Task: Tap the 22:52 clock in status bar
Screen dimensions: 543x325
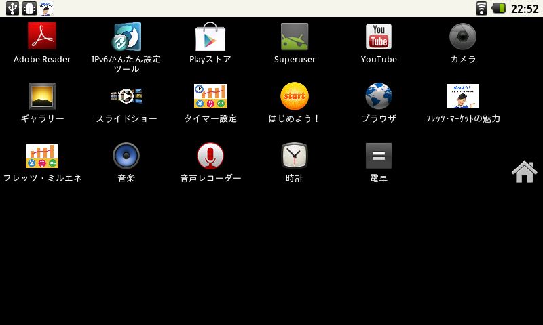Action: (525, 9)
